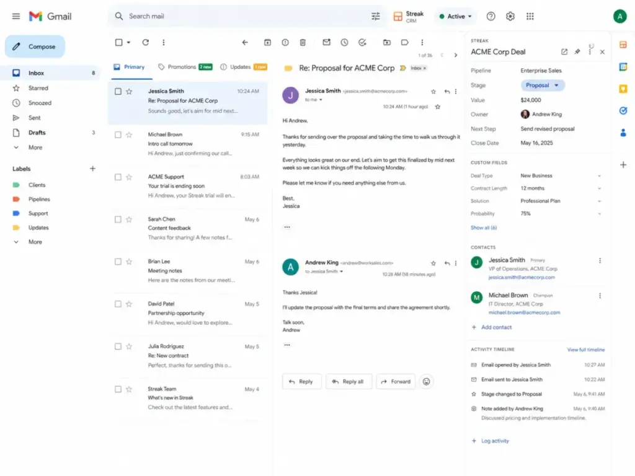This screenshot has width=635, height=476.
Task: Open Gmail support help icon
Action: click(x=491, y=16)
